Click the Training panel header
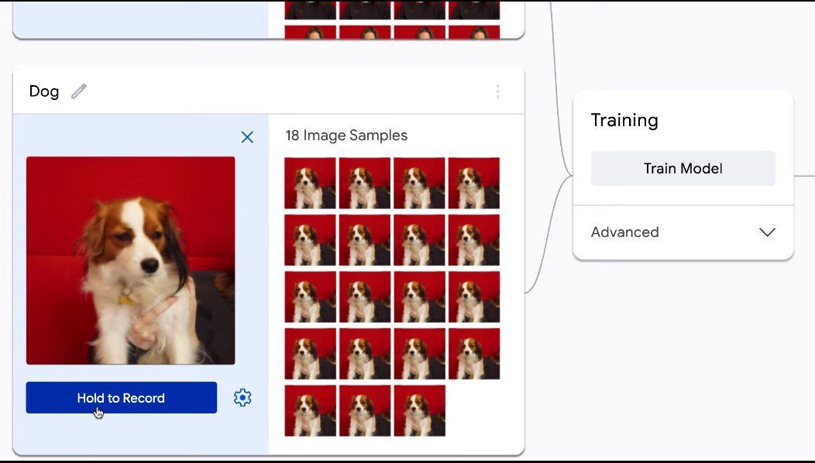The image size is (815, 463). coord(624,120)
